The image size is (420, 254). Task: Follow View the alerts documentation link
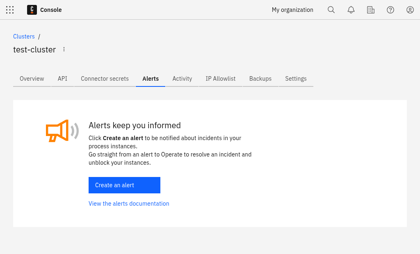coord(129,204)
